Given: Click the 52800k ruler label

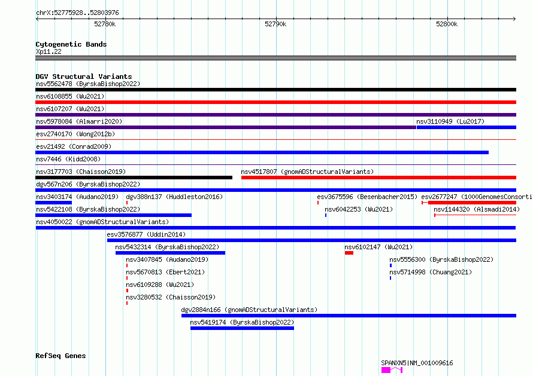Looking at the screenshot, I should [x=447, y=24].
